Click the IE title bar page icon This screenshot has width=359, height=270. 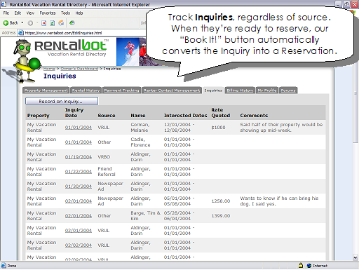[4, 4]
